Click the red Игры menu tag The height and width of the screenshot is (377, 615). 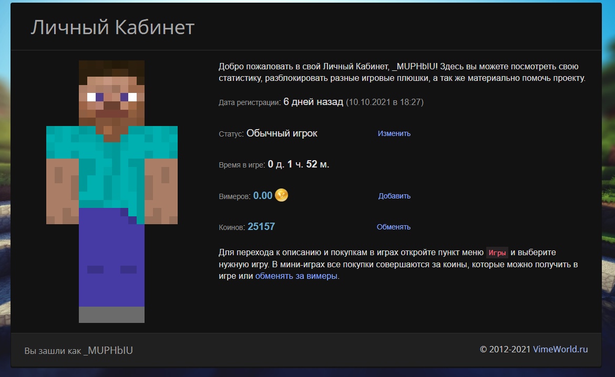tap(497, 253)
